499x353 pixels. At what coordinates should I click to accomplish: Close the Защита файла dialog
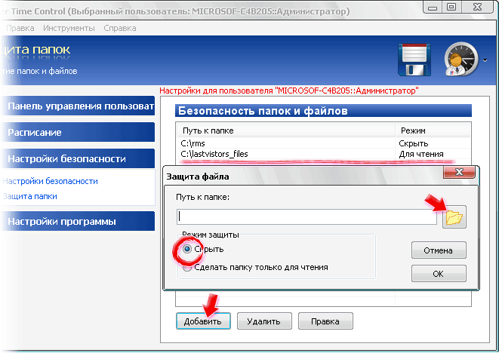coord(459,172)
